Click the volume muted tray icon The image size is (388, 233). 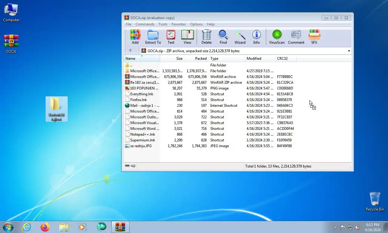tap(357, 227)
